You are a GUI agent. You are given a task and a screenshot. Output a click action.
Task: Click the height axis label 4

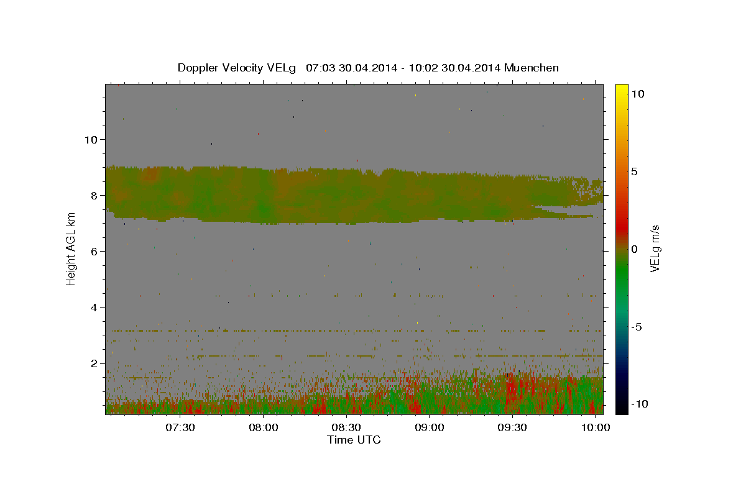[94, 307]
